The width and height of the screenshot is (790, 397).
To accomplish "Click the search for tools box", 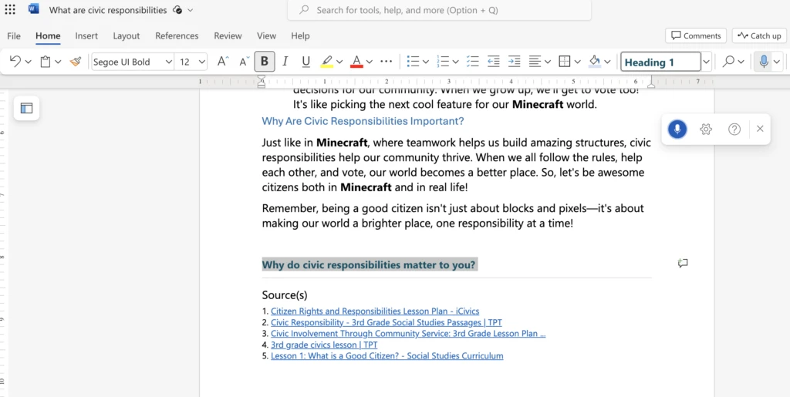I will point(439,10).
